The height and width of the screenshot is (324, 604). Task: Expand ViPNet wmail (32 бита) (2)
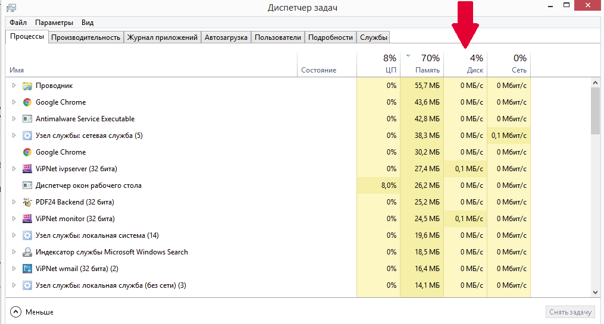pos(14,269)
